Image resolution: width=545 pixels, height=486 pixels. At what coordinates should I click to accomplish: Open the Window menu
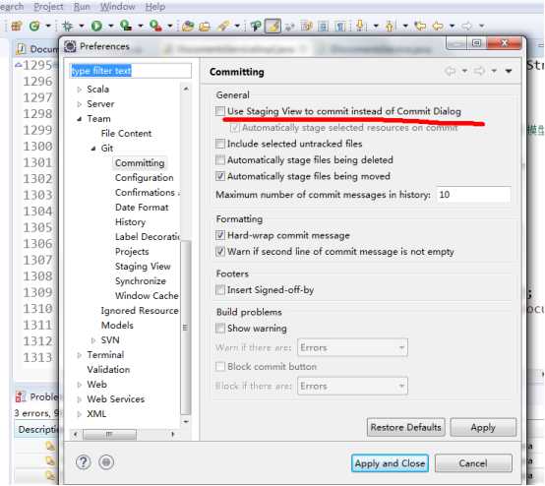[x=117, y=7]
